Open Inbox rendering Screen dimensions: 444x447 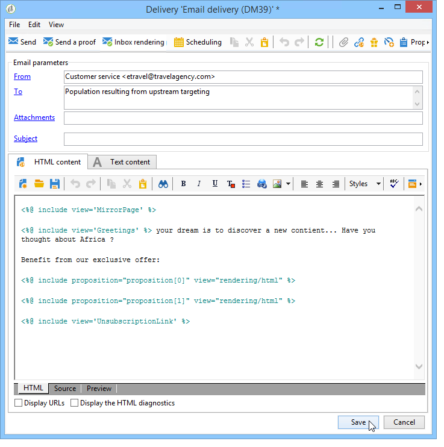pos(133,42)
